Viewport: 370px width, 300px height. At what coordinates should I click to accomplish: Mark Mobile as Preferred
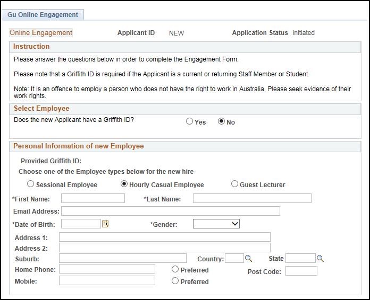[x=175, y=281]
